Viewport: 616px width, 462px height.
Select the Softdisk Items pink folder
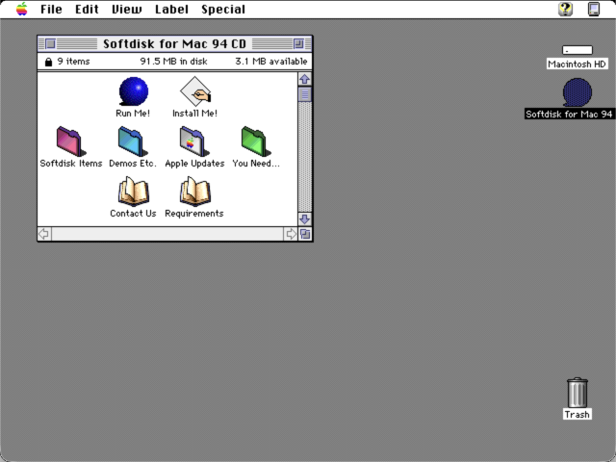[x=70, y=141]
